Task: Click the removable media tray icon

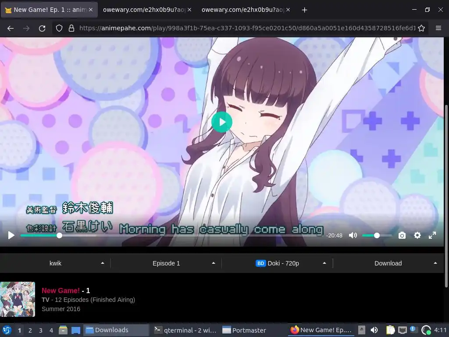Action: (x=362, y=330)
